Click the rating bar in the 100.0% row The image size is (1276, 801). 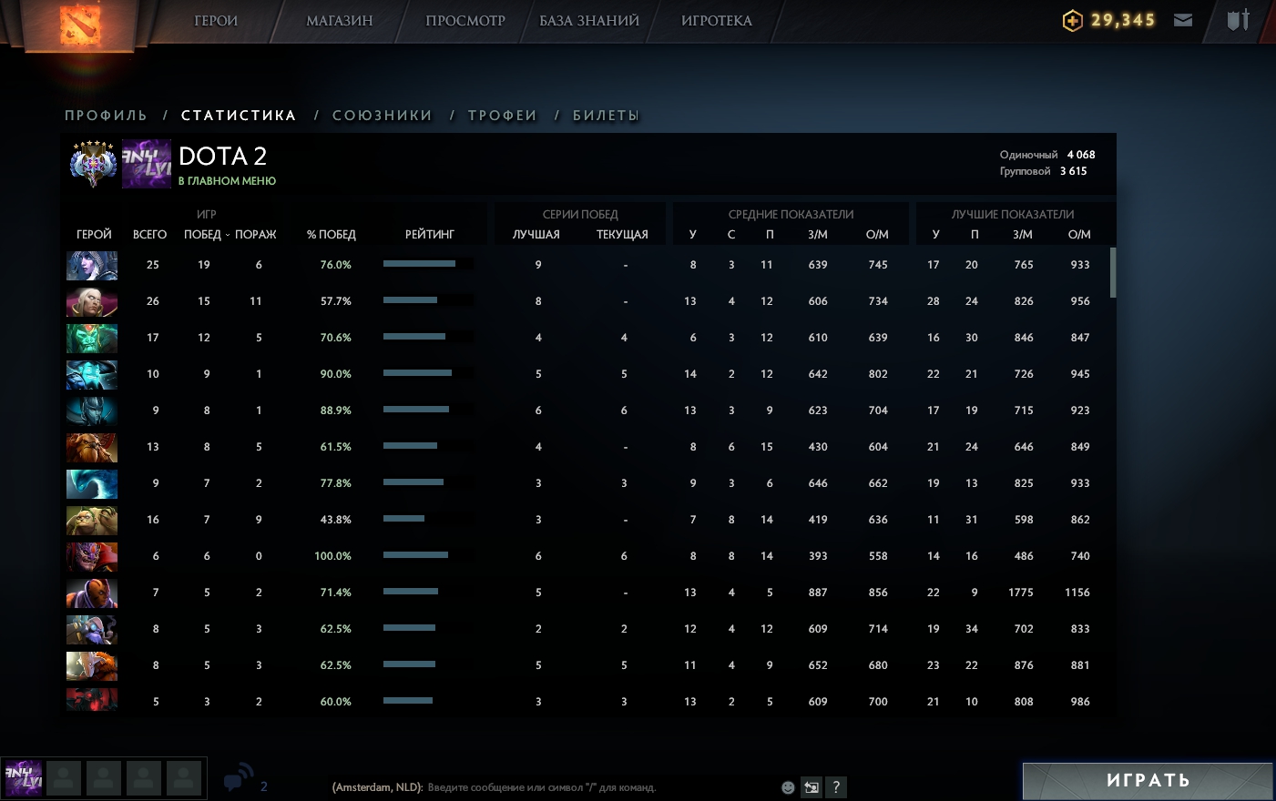[428, 555]
